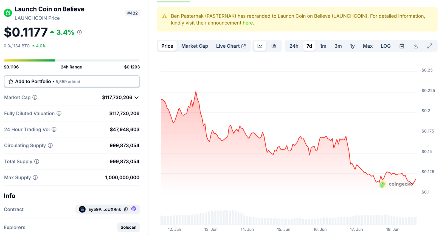
Task: Click the 24h low value $0.1106
Action: (x=11, y=67)
